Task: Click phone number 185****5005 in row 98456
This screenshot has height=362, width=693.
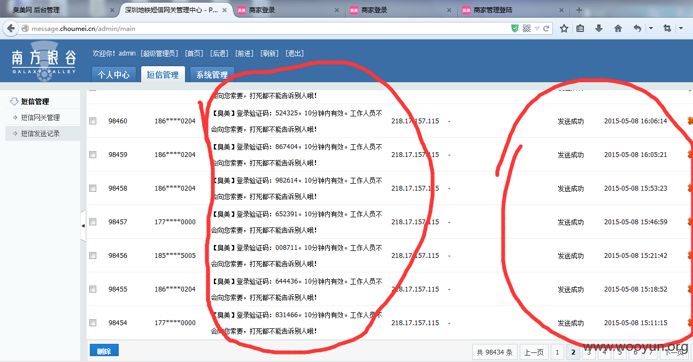Action: (175, 256)
